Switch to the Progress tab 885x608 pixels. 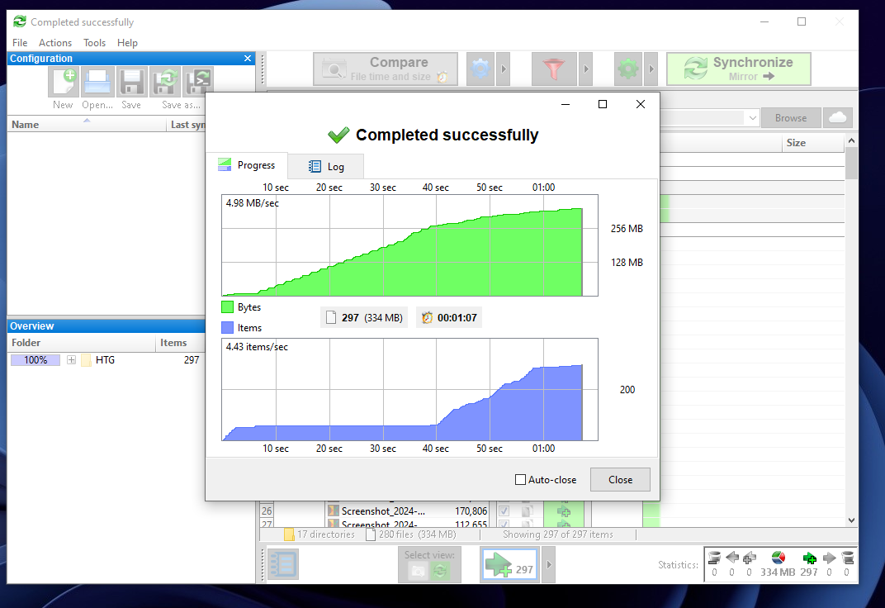point(247,165)
